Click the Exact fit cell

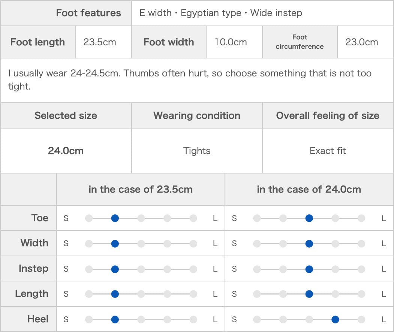click(328, 151)
